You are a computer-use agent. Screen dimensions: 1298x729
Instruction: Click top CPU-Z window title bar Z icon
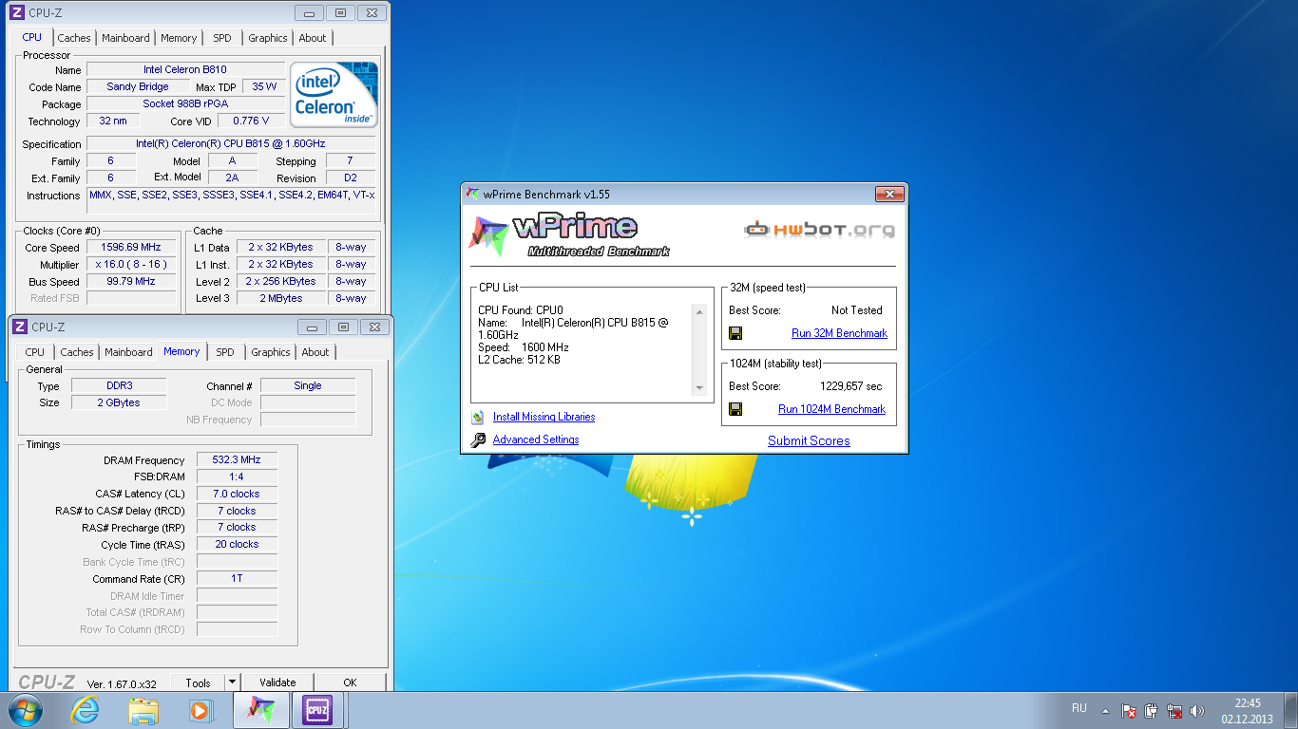(17, 12)
